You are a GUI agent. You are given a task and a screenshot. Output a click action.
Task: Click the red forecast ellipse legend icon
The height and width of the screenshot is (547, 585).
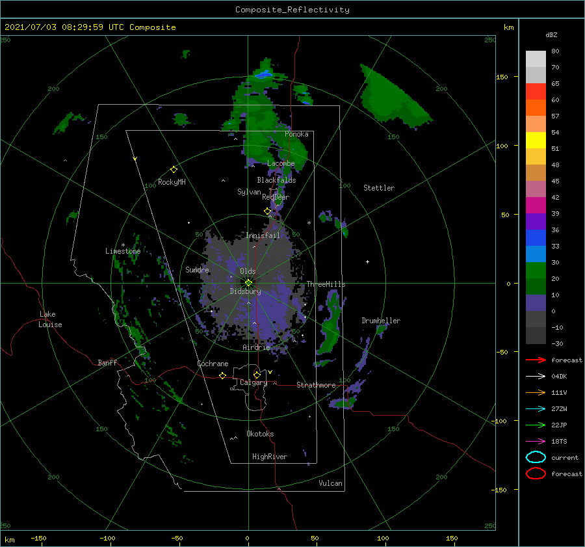(536, 474)
